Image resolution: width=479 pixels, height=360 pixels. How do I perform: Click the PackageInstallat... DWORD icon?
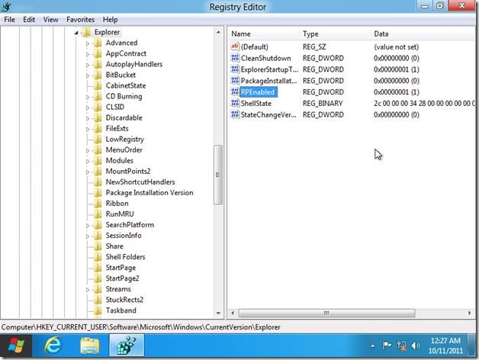pos(235,80)
